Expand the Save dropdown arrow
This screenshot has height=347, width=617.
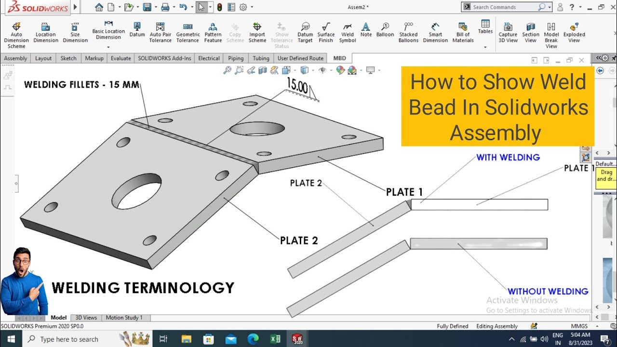point(155,7)
